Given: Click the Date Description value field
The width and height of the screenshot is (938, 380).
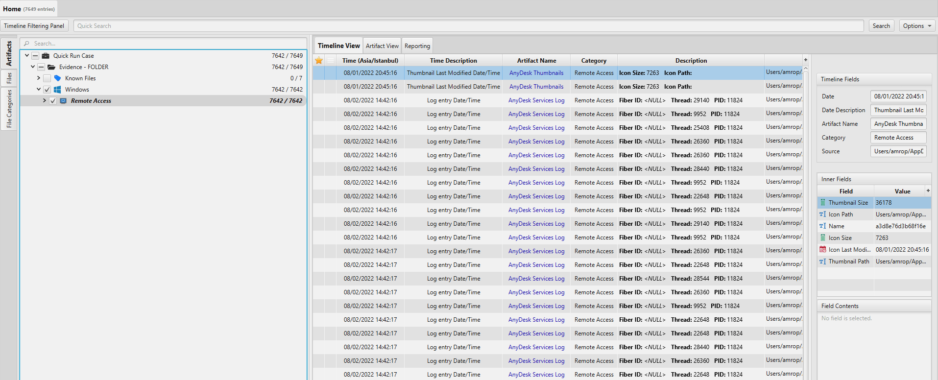Looking at the screenshot, I should (x=898, y=110).
